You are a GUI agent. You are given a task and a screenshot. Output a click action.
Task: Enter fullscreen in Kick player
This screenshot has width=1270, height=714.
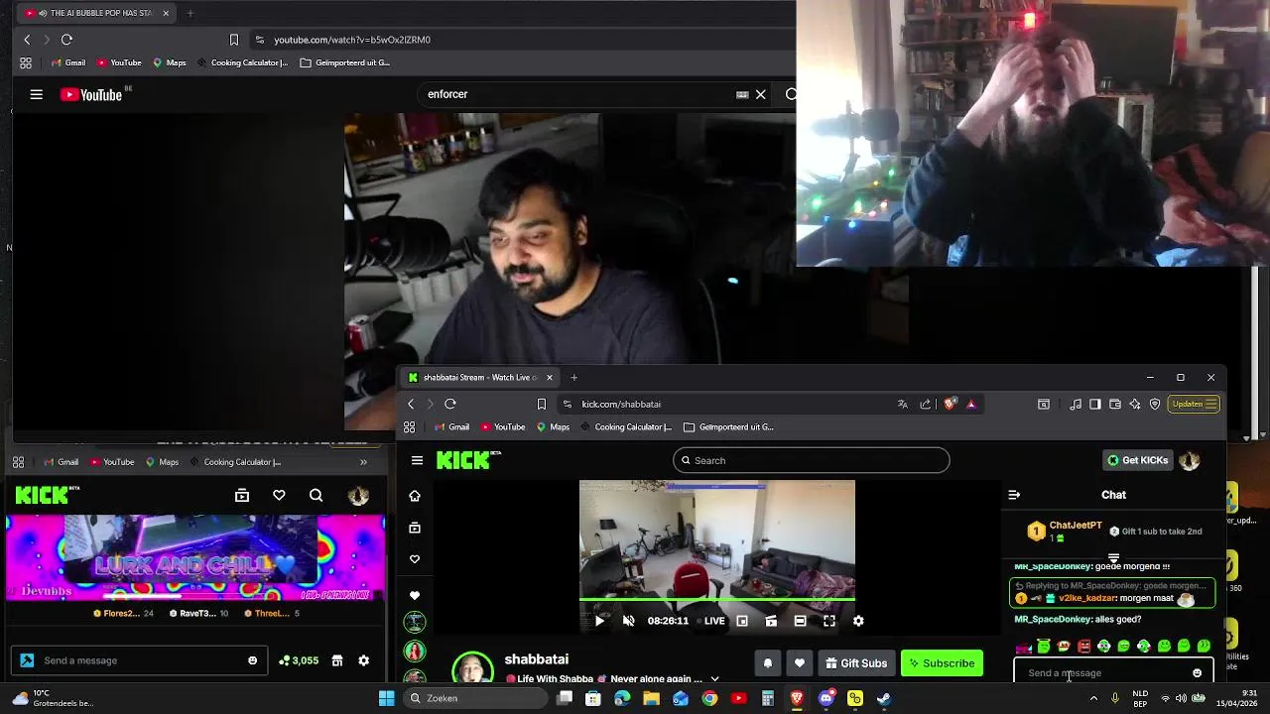click(829, 621)
